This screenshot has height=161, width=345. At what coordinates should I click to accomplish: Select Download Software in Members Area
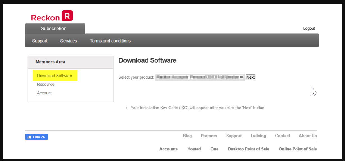coord(55,76)
